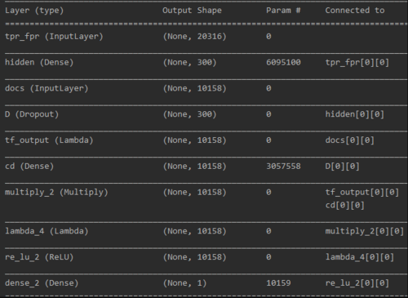This screenshot has height=298, width=408.
Task: Click the docs (InputLayer) layer name
Action: tap(47, 88)
